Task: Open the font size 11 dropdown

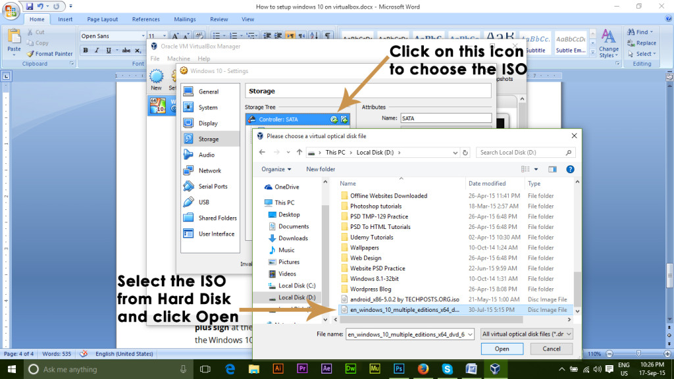Action: tap(164, 36)
